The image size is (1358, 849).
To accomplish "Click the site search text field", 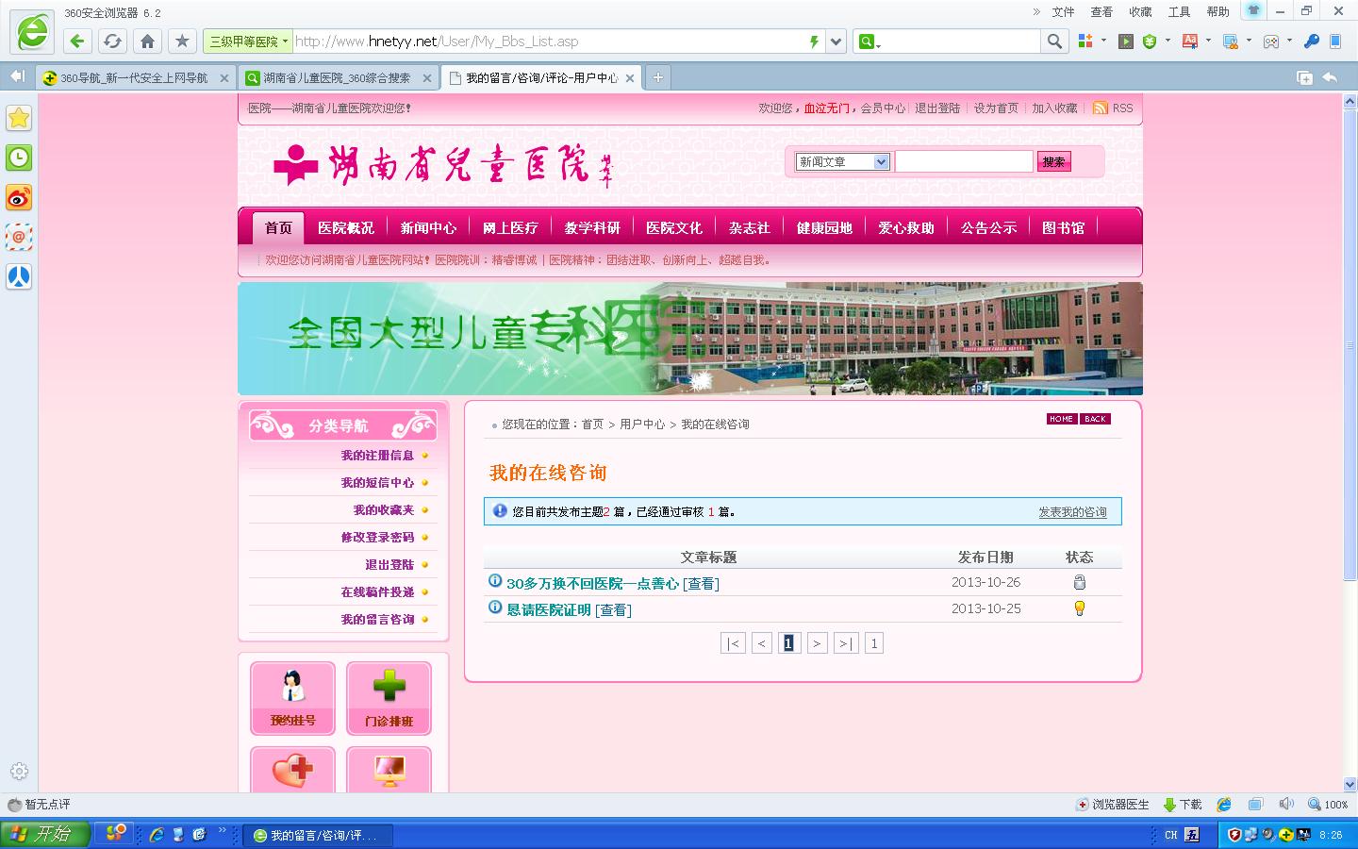I will [963, 161].
